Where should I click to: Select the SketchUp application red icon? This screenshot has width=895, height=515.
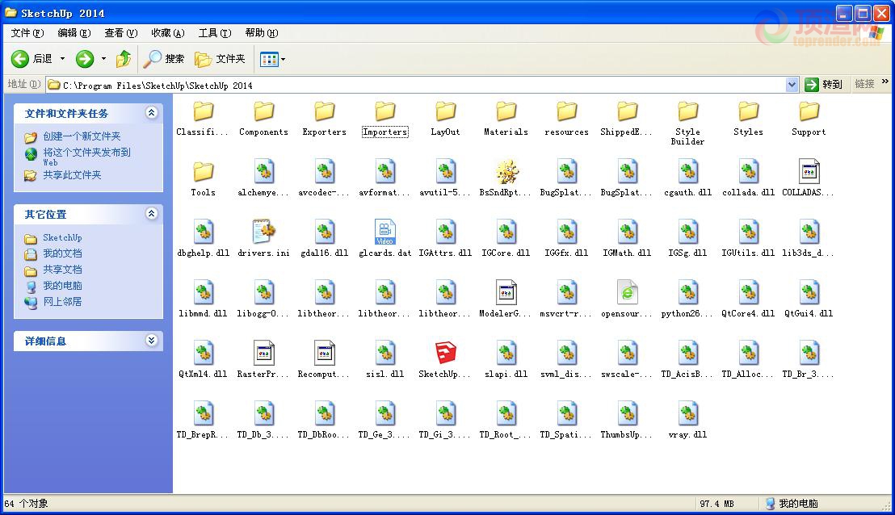click(446, 353)
